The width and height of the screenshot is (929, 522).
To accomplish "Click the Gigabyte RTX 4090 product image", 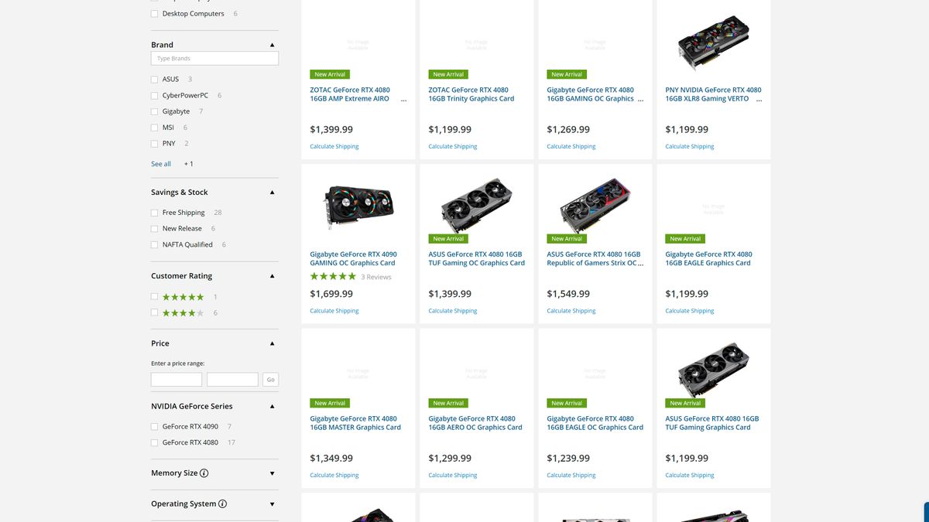I will pyautogui.click(x=358, y=206).
